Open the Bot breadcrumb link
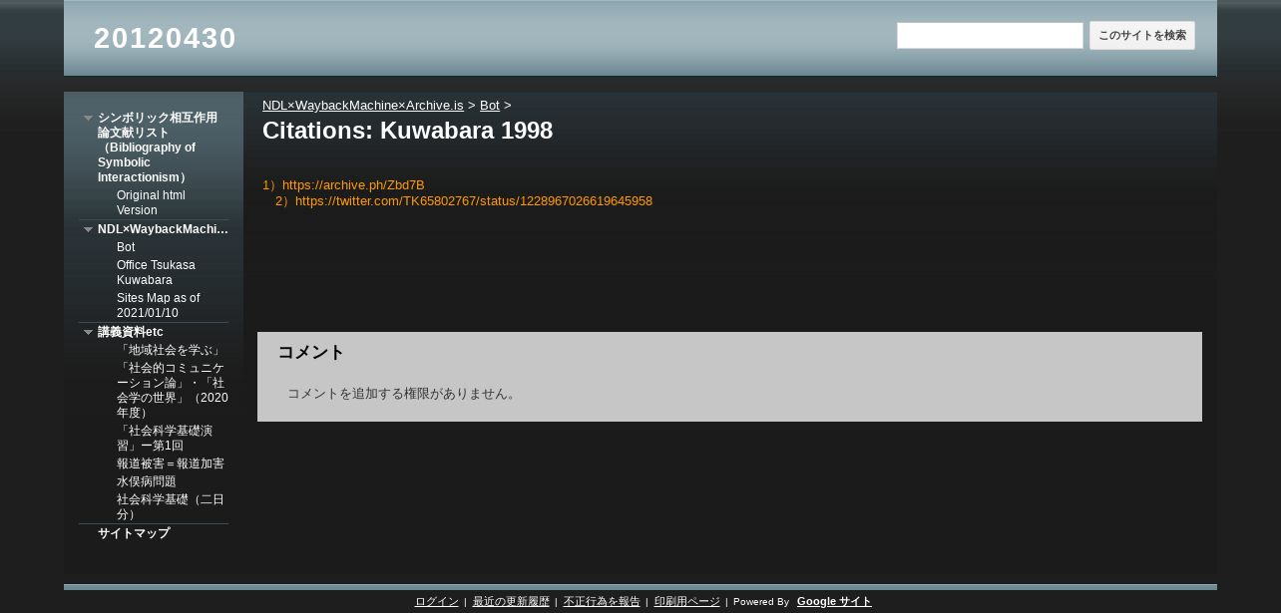Viewport: 1281px width, 613px height. click(490, 105)
